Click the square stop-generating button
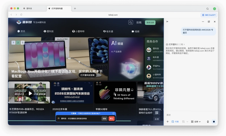This screenshot has width=226, height=136. click(x=214, y=122)
